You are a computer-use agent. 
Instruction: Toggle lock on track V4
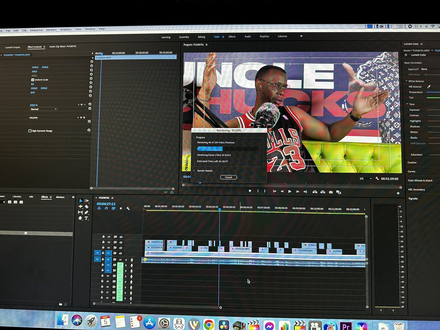(103, 237)
